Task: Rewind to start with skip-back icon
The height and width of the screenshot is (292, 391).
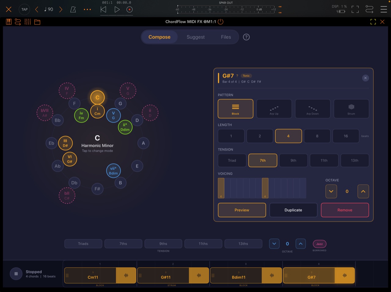Action: point(103,9)
